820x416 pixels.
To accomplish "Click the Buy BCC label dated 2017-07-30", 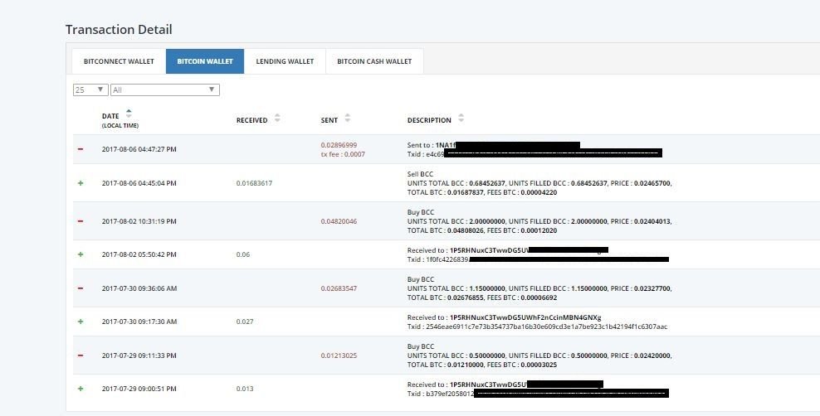I will click(x=421, y=279).
